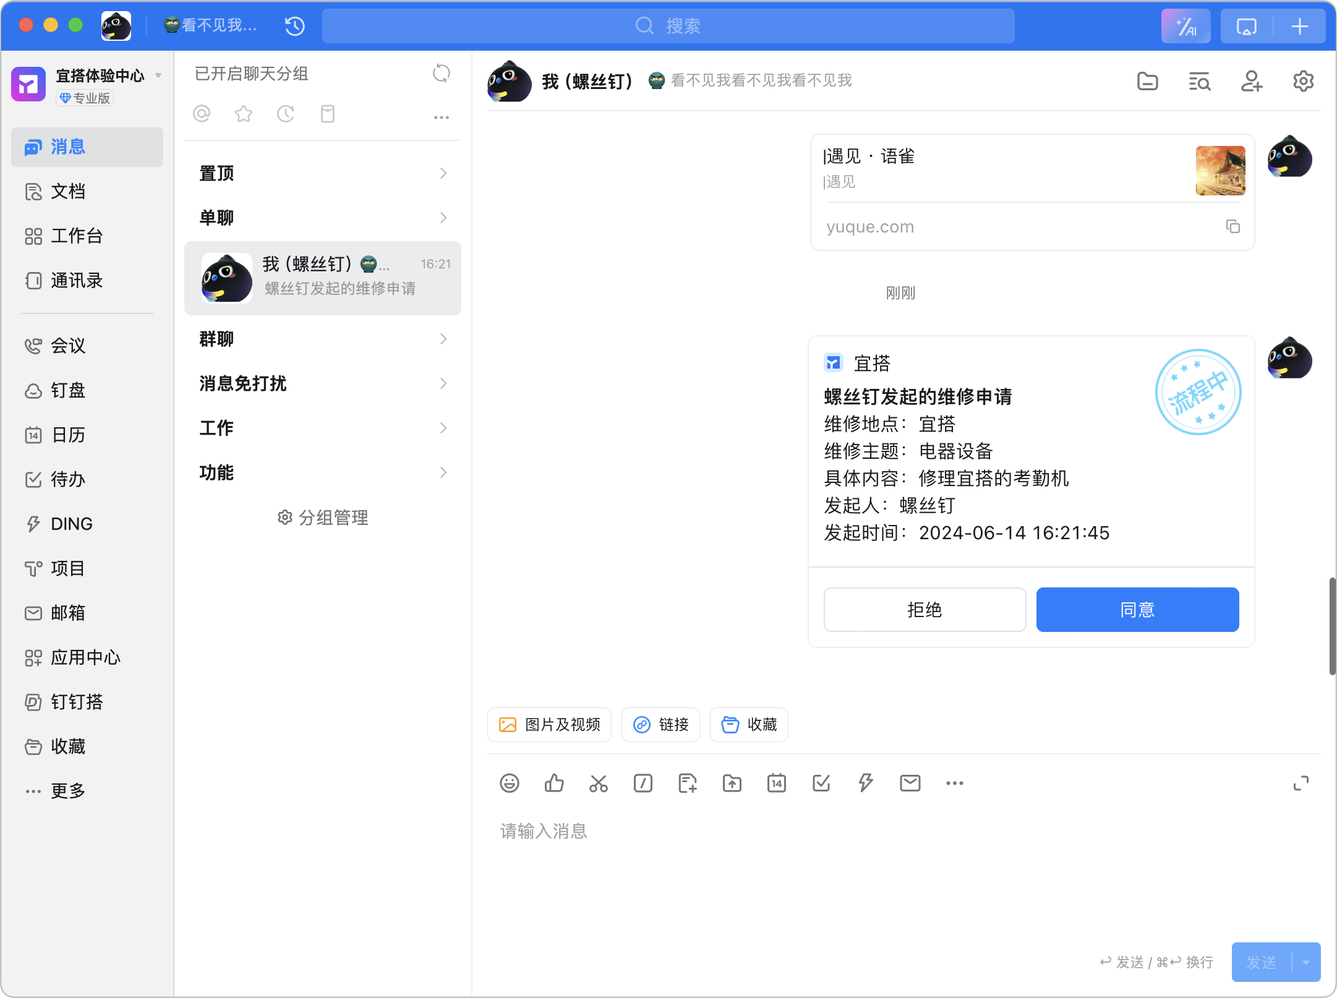Open 文档 in the sidebar
1337x998 pixels.
[87, 192]
